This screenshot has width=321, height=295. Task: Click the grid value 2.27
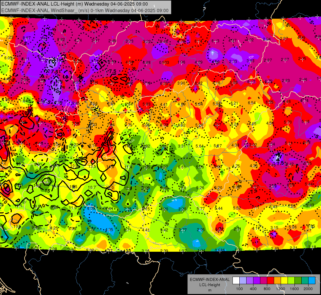point(284,38)
